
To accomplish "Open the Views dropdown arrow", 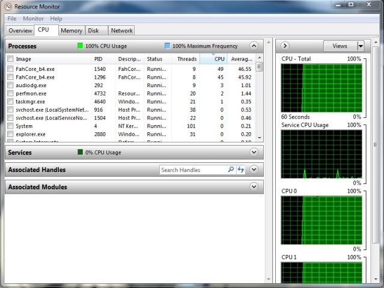I will point(361,46).
